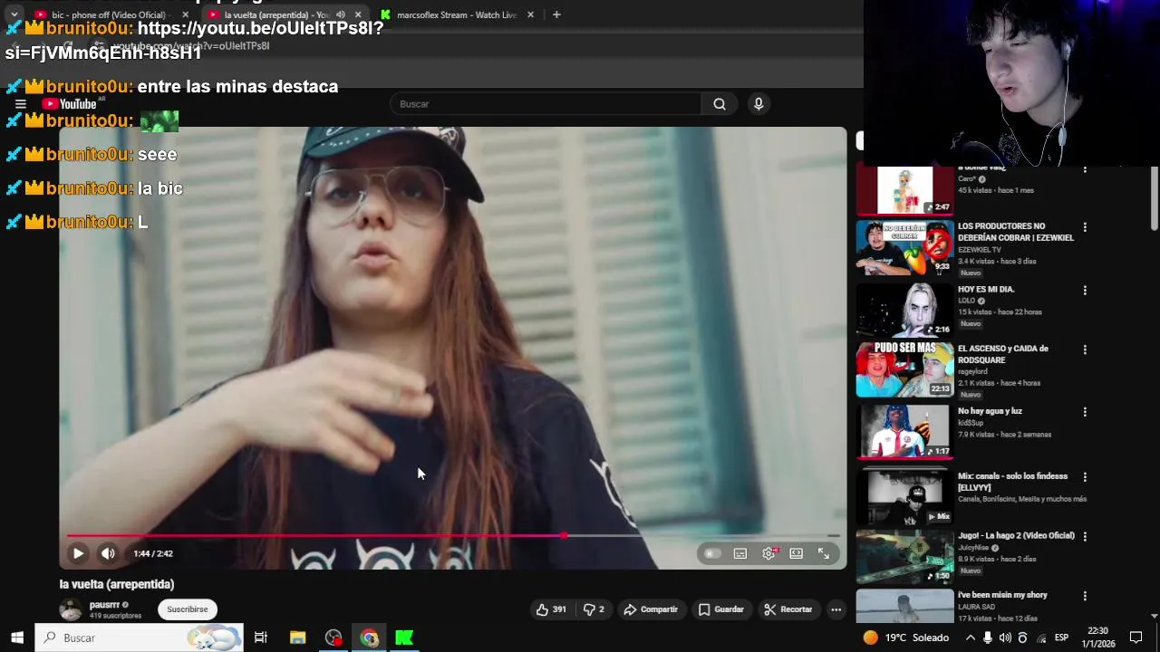Open the pausrrr channel avatar
Screen dimensions: 1160x652
tap(71, 609)
